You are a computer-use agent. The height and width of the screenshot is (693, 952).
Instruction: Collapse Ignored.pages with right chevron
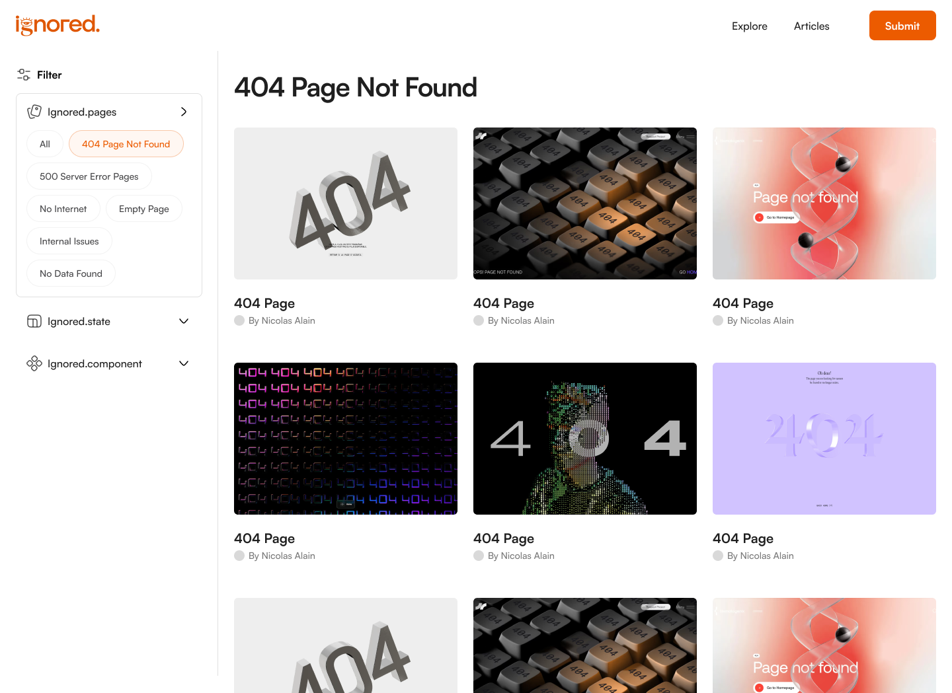(184, 112)
